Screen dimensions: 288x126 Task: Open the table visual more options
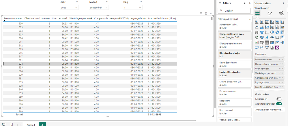211,13
